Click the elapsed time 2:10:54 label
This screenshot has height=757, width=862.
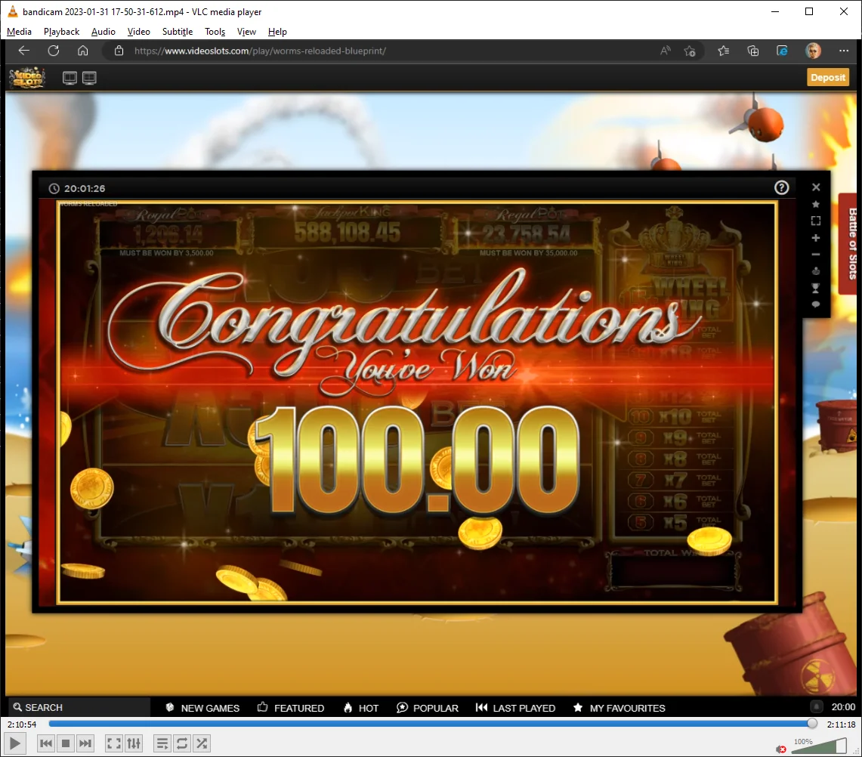[22, 725]
